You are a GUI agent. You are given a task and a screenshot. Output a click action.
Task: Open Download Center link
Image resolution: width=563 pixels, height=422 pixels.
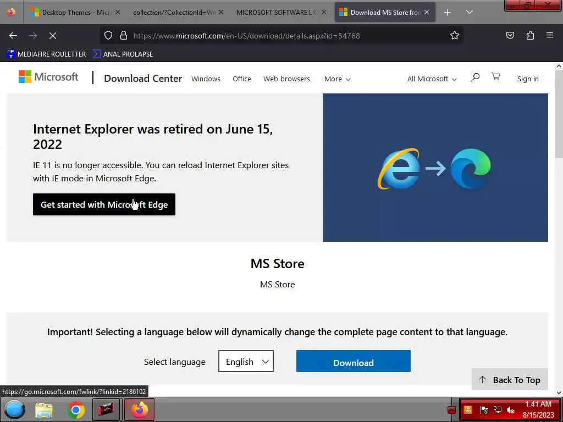tap(143, 79)
